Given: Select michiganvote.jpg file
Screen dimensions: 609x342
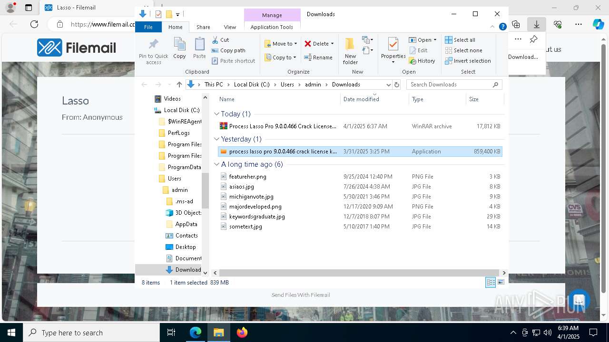Looking at the screenshot, I should point(360,197).
